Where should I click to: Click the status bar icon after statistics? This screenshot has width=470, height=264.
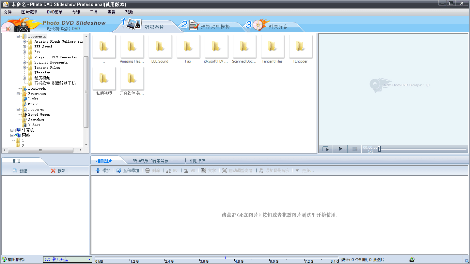pyautogui.click(x=412, y=259)
